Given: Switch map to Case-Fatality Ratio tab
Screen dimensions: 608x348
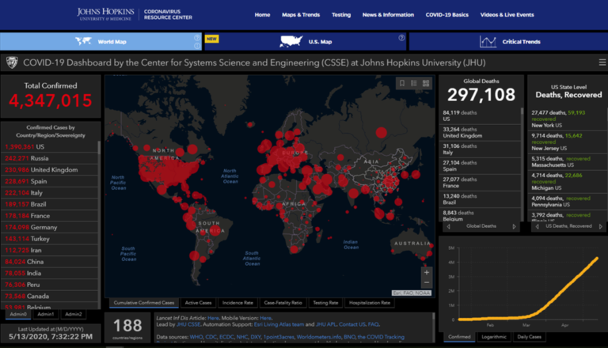Looking at the screenshot, I should (283, 303).
